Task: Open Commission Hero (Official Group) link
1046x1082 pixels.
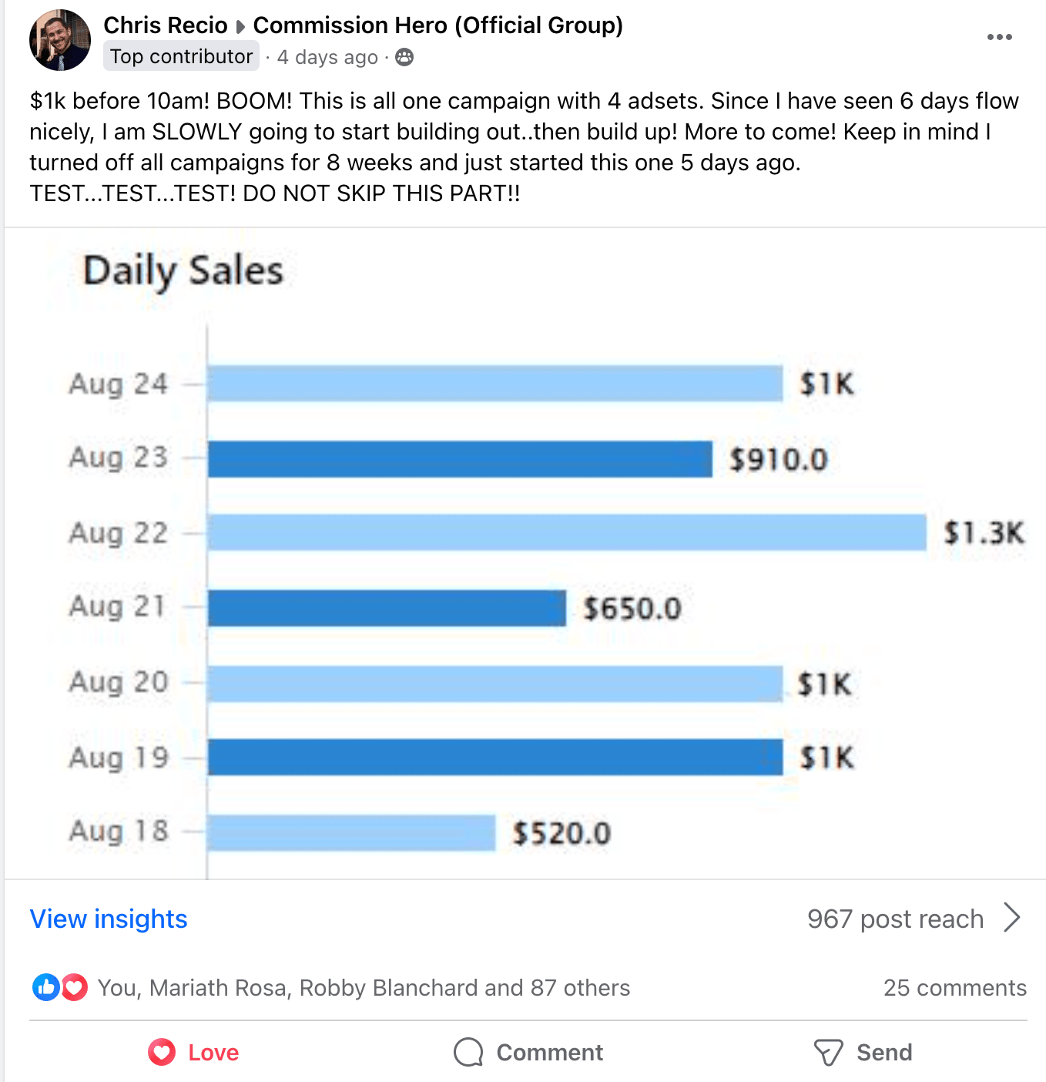Action: (438, 25)
